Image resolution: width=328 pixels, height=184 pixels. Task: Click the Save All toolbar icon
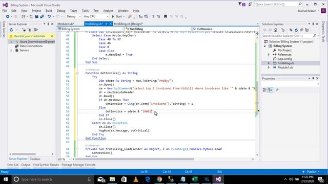(42, 16)
